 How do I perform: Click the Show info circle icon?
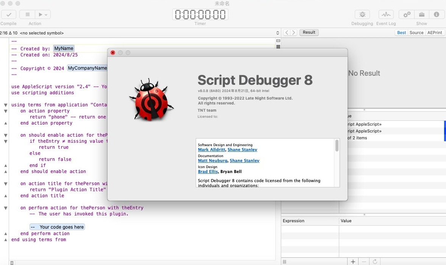(x=436, y=14)
